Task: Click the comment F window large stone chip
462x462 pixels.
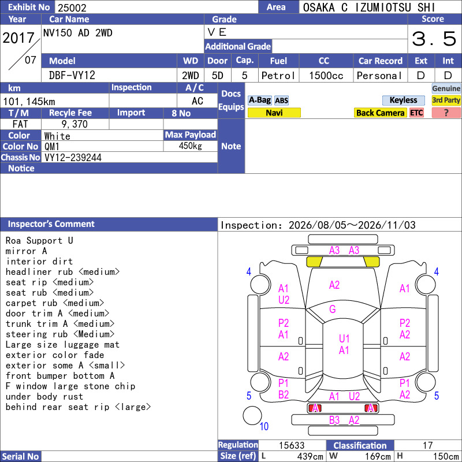Action: [x=70, y=386]
